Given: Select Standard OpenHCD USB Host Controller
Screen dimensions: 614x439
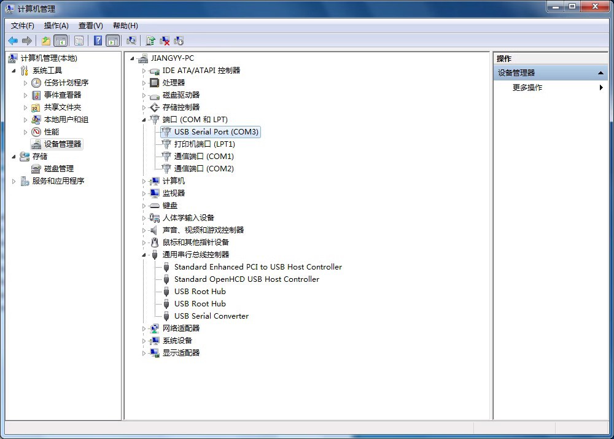Looking at the screenshot, I should (247, 279).
